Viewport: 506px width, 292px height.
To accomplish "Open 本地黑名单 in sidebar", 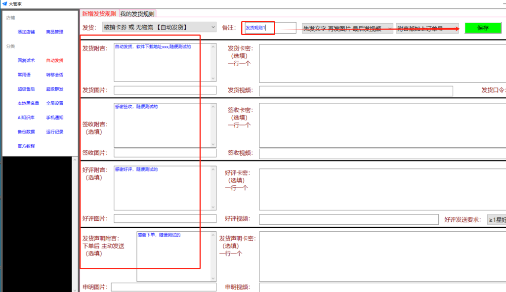I will click(x=28, y=103).
